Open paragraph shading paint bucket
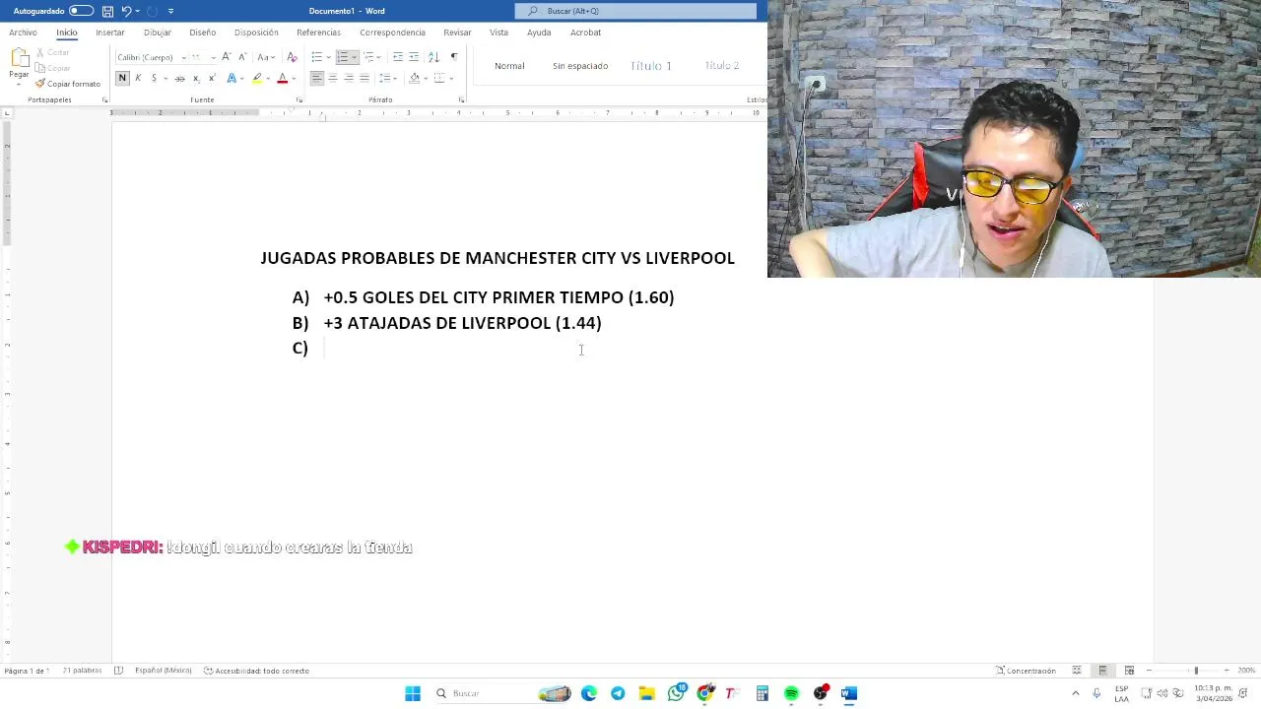Screen dimensions: 1261x709 pyautogui.click(x=414, y=78)
